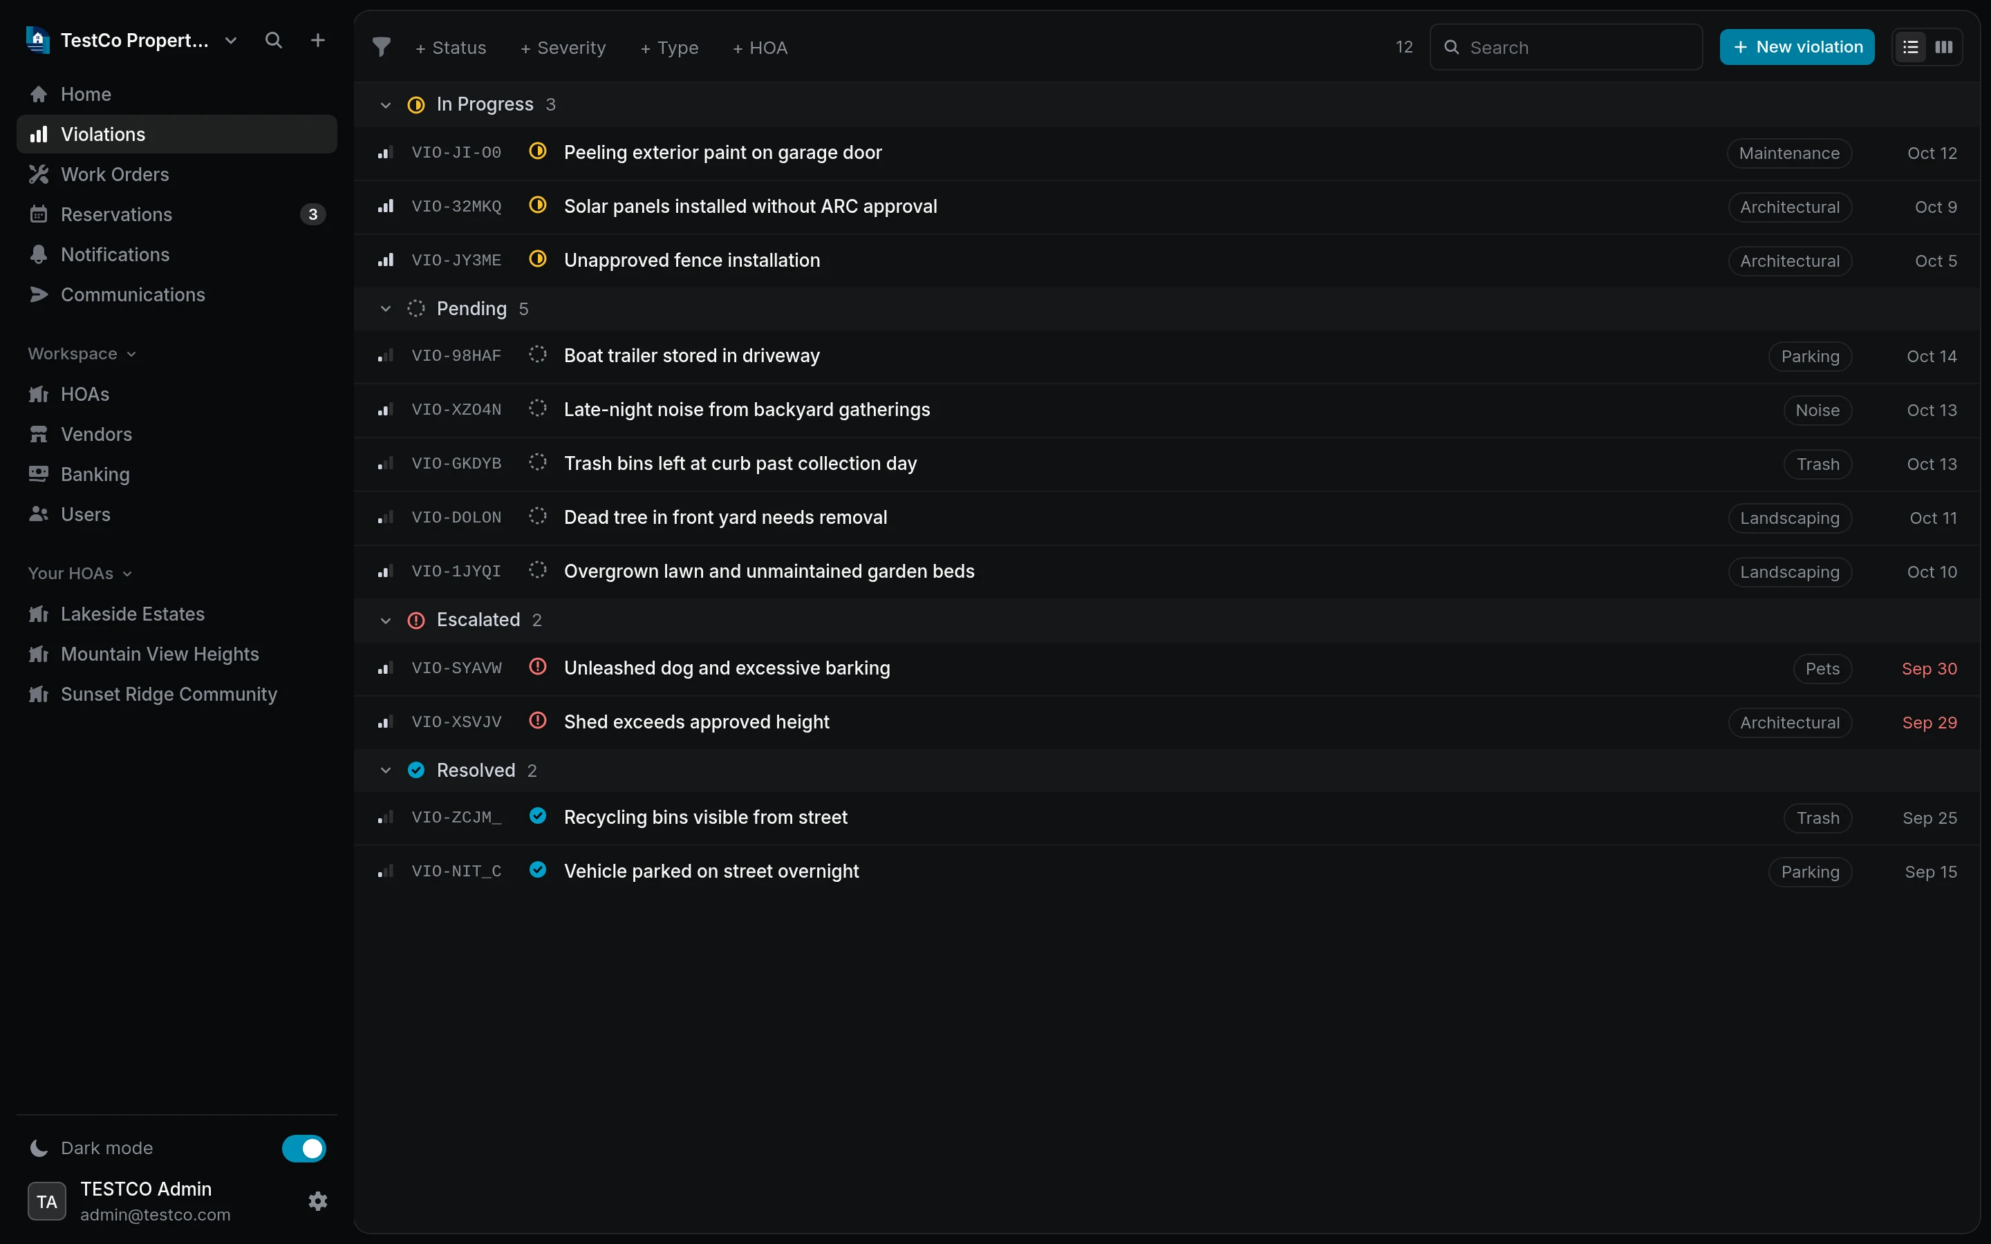Click escalated status icon on Unleashed dog row
The height and width of the screenshot is (1244, 1991).
537,667
